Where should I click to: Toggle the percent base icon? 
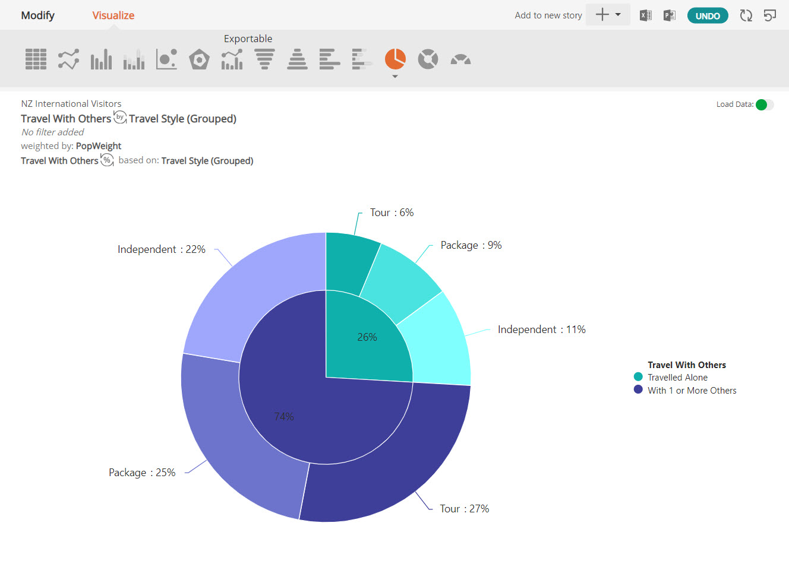[107, 160]
